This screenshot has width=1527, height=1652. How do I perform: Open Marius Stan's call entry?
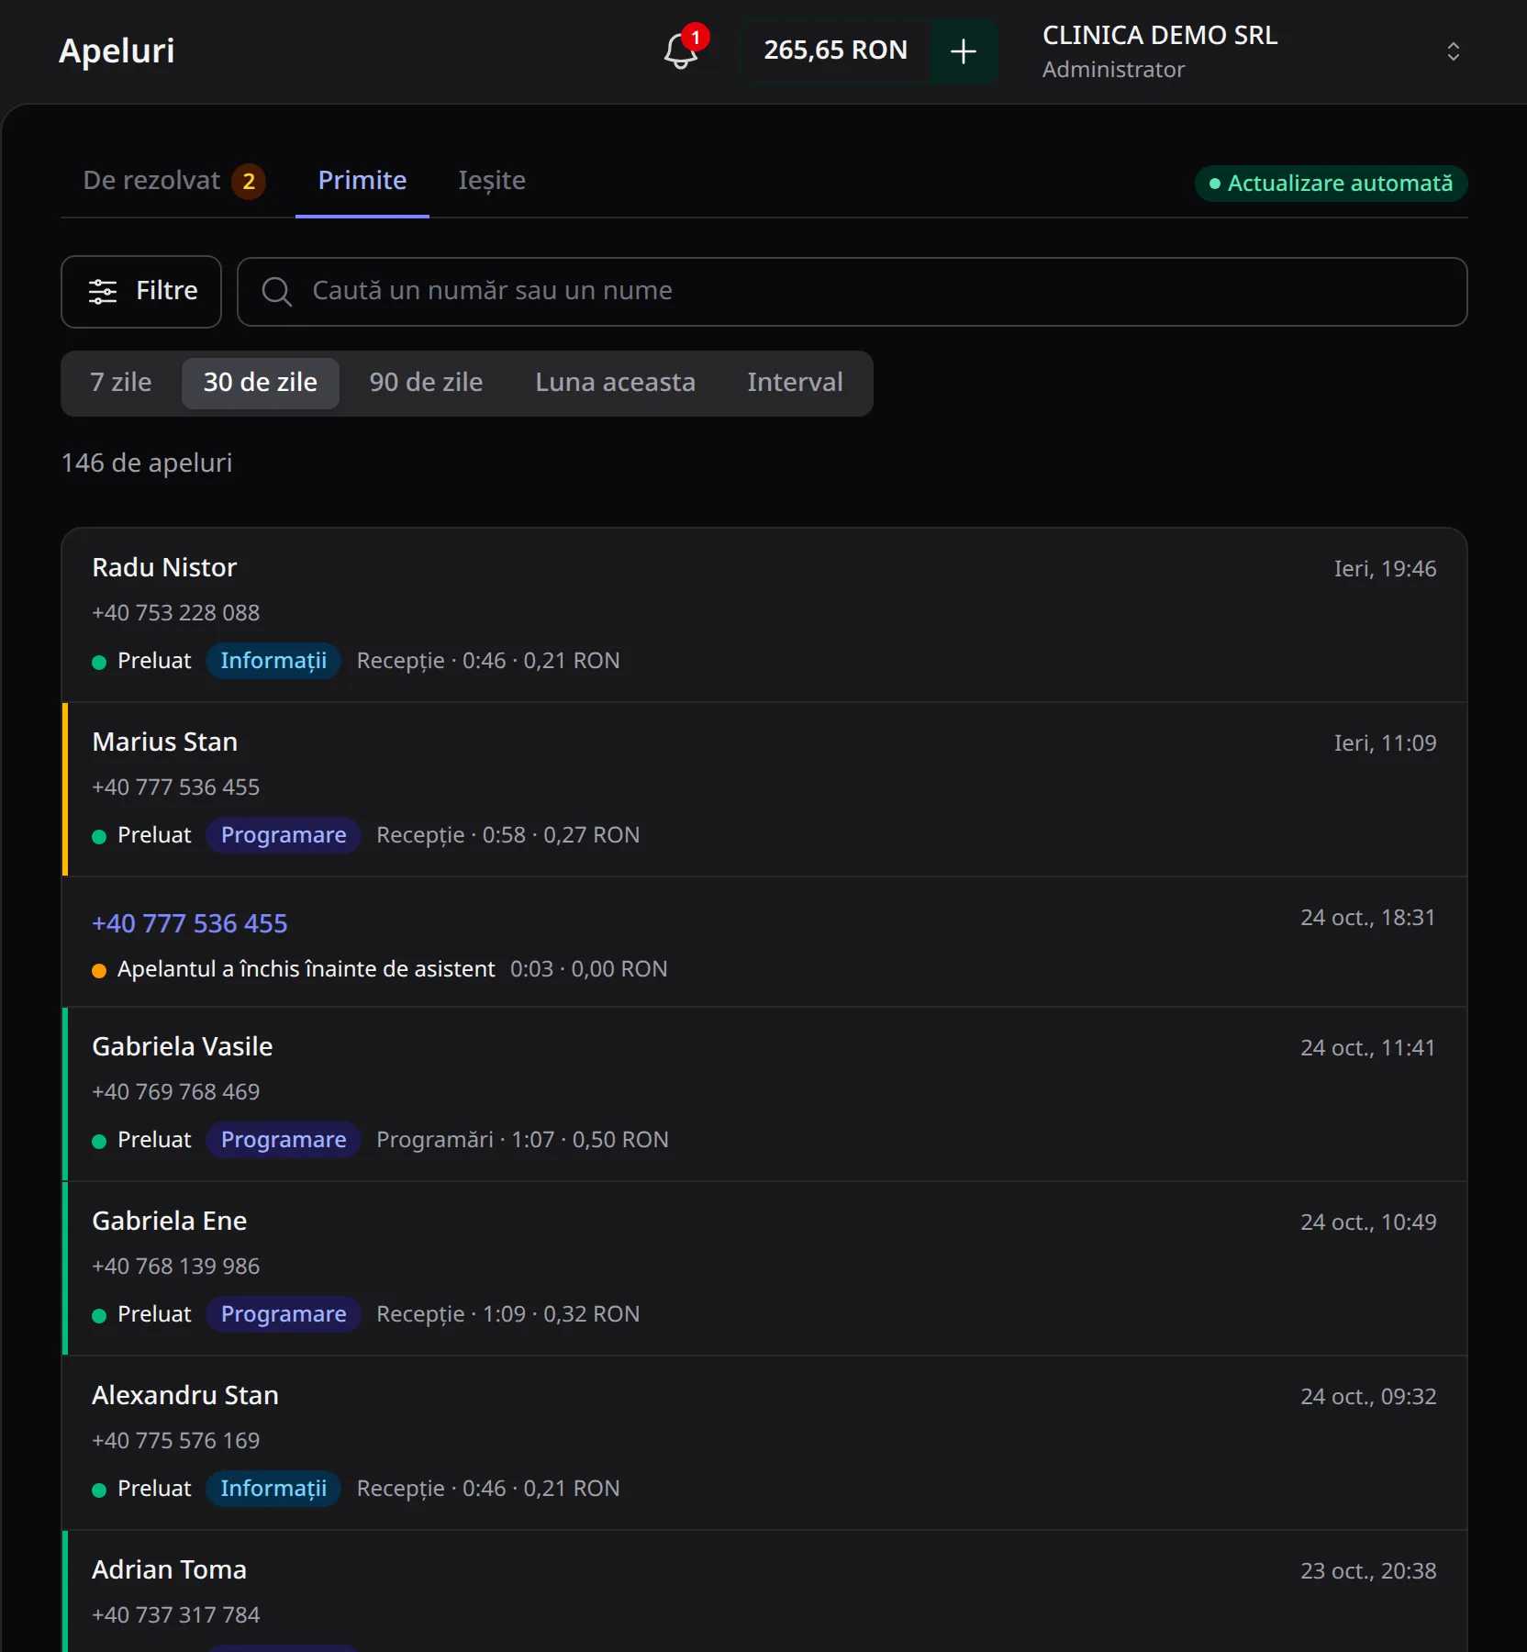(764, 789)
